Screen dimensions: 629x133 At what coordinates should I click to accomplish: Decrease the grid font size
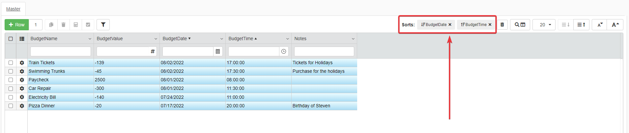coord(600,25)
